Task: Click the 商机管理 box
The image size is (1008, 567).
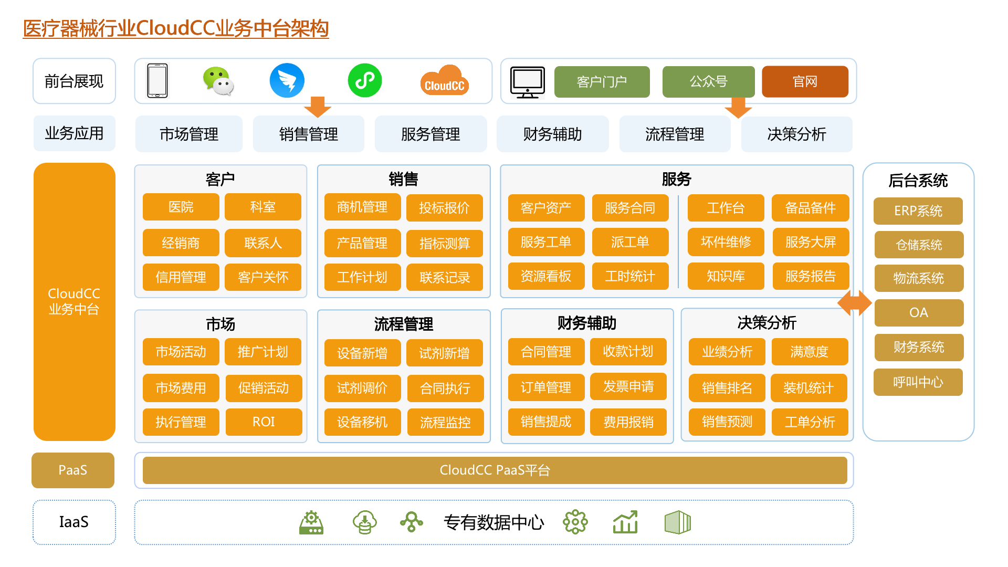Action: pyautogui.click(x=362, y=207)
